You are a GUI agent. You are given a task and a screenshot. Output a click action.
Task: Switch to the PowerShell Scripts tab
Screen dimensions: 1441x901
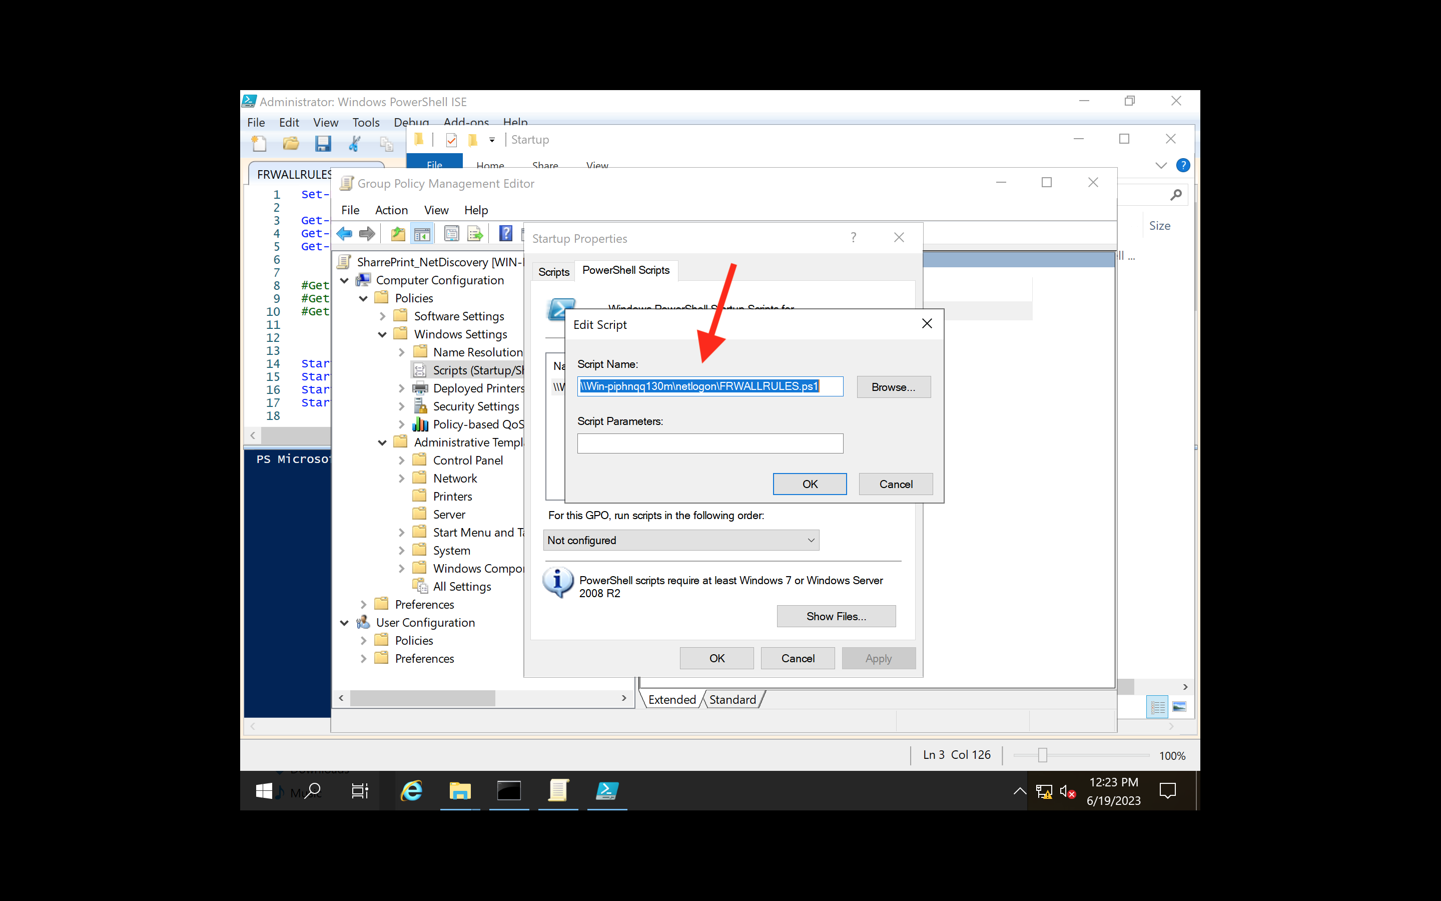point(626,270)
